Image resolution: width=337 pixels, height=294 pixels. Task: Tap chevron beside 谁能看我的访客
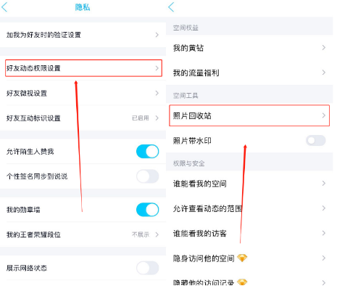[x=324, y=233]
